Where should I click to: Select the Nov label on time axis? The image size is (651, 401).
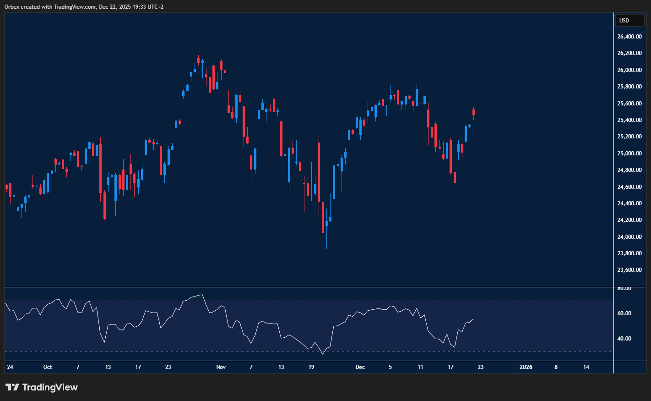221,367
